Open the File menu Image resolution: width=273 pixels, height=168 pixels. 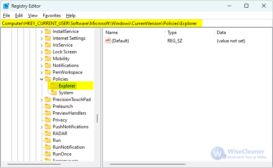coord(6,16)
